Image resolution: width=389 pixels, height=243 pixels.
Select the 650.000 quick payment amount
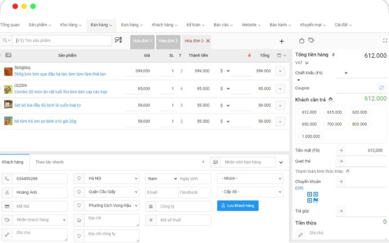309,124
